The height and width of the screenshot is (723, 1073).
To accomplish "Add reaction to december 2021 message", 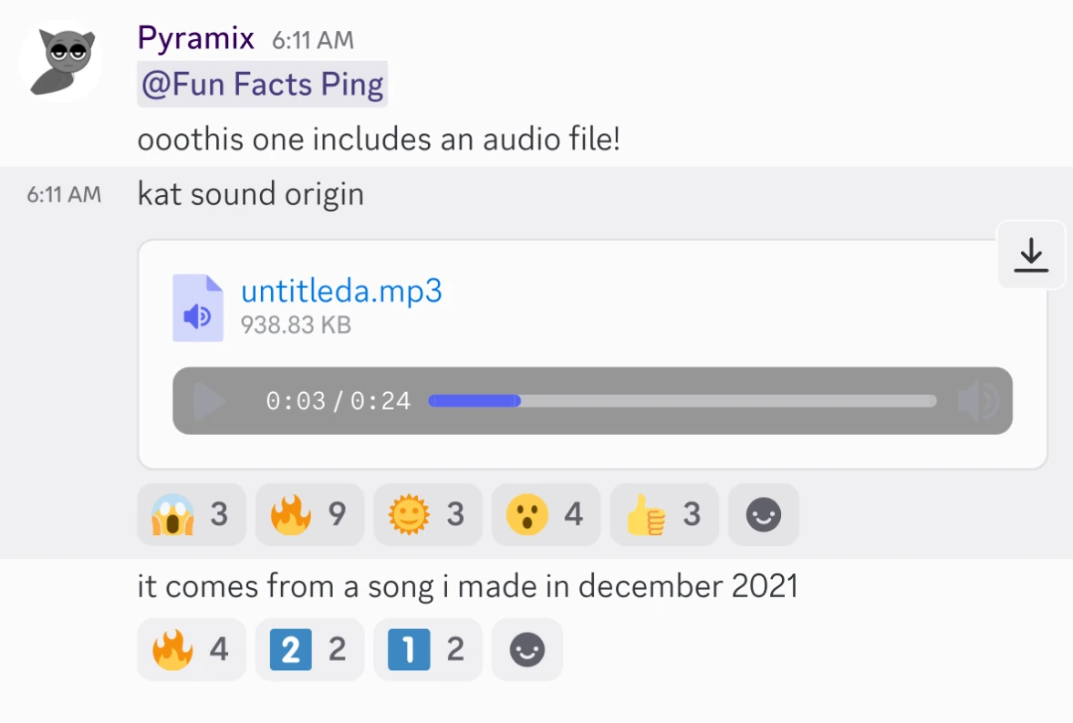I will (527, 650).
